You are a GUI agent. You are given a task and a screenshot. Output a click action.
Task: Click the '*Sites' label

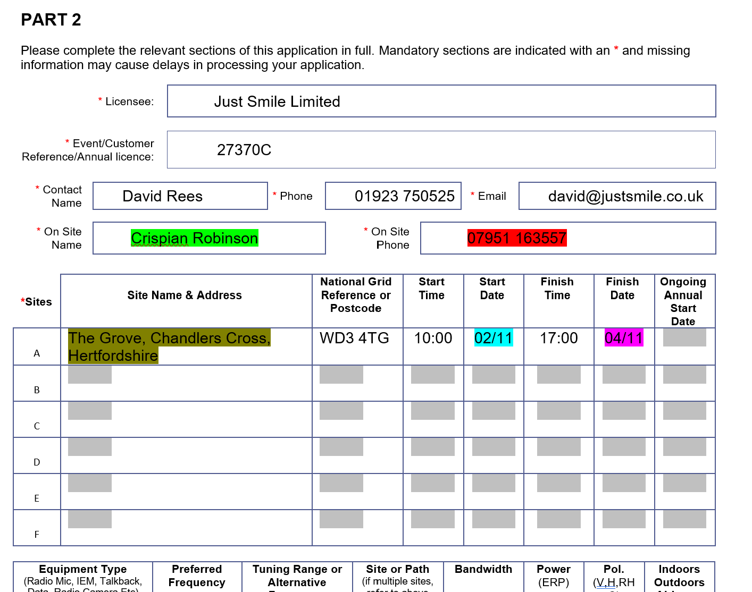pos(36,302)
